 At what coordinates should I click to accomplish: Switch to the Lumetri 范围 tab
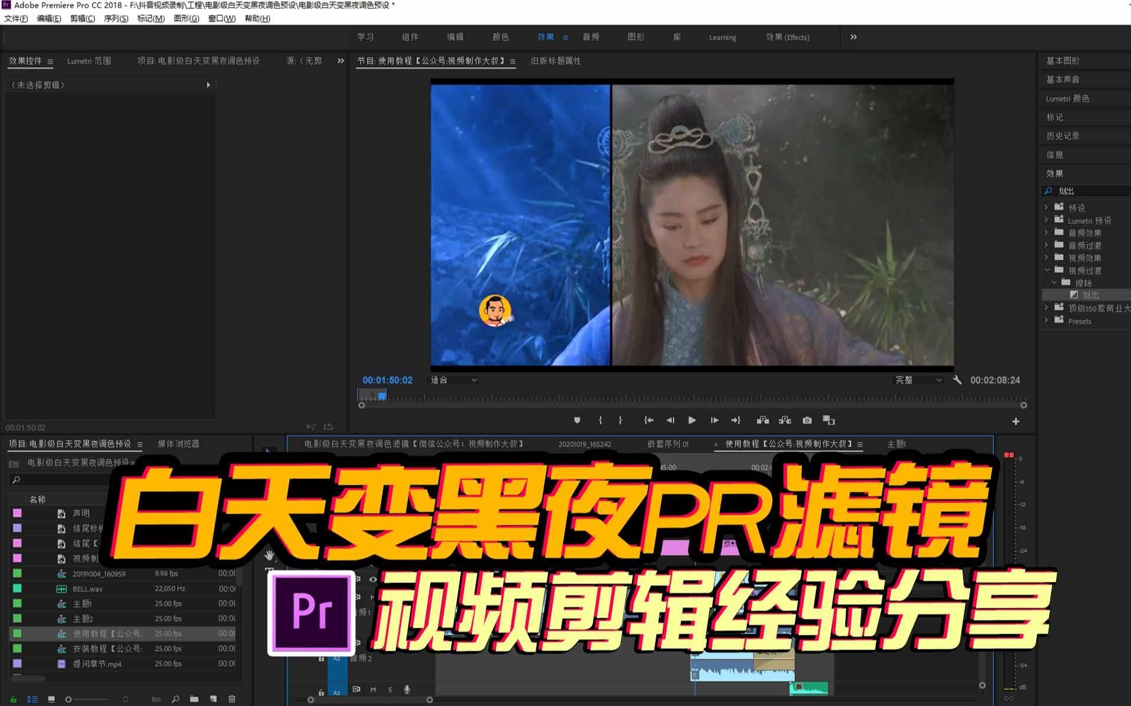(x=90, y=61)
